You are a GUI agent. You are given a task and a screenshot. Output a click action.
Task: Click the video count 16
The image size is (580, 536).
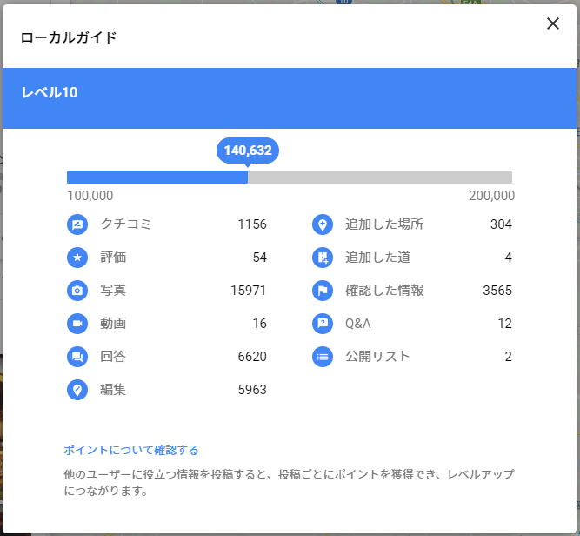click(x=260, y=324)
